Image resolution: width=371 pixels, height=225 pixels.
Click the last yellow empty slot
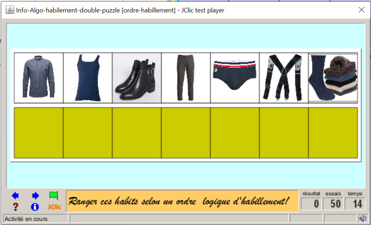point(333,133)
